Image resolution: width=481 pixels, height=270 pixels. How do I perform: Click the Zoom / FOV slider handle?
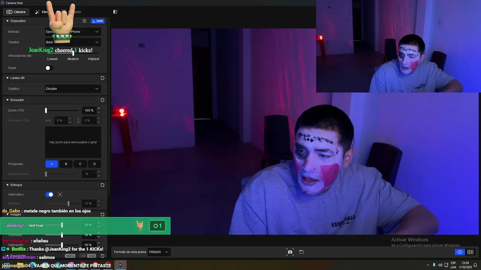pos(46,110)
